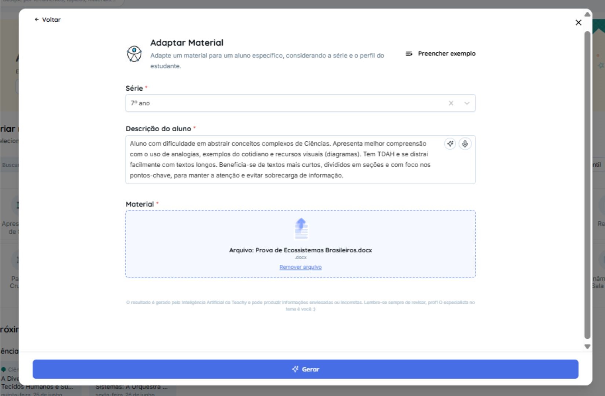Click the scrollbar up arrow in dialog

tap(587, 14)
